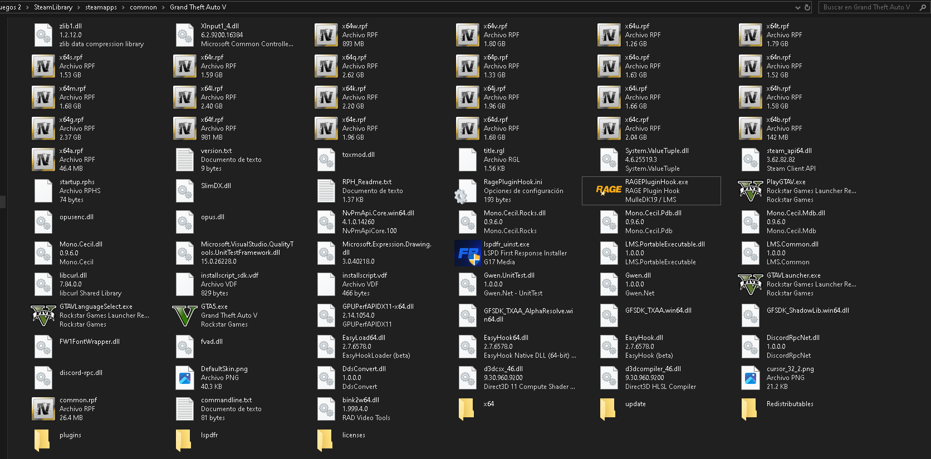Viewport: 931px width, 459px height.
Task: Click the x64 folder icon
Action: click(466, 409)
